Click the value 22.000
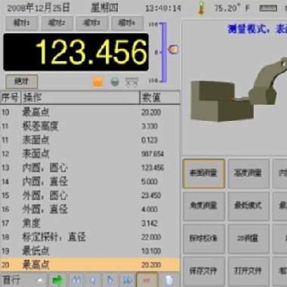The image size is (287, 287). pyautogui.click(x=151, y=237)
